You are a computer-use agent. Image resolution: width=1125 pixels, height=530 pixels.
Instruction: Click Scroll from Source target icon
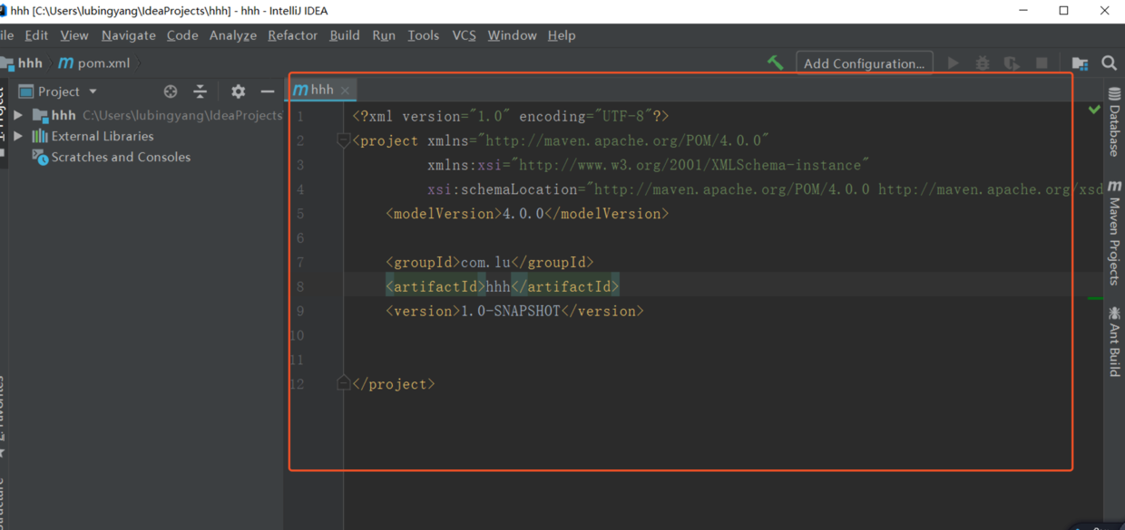pyautogui.click(x=171, y=92)
